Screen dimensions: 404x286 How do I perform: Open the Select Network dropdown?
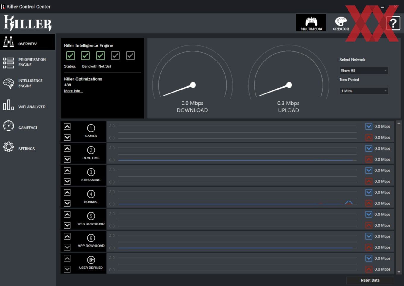click(364, 71)
